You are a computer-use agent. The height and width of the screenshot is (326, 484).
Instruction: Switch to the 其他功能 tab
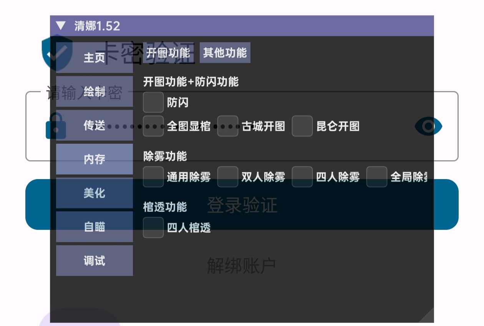(x=225, y=53)
